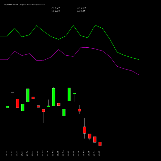This screenshot has width=161, height=161.
Task: Select the last red candle above 19 Feb
Action: click(x=100, y=144)
